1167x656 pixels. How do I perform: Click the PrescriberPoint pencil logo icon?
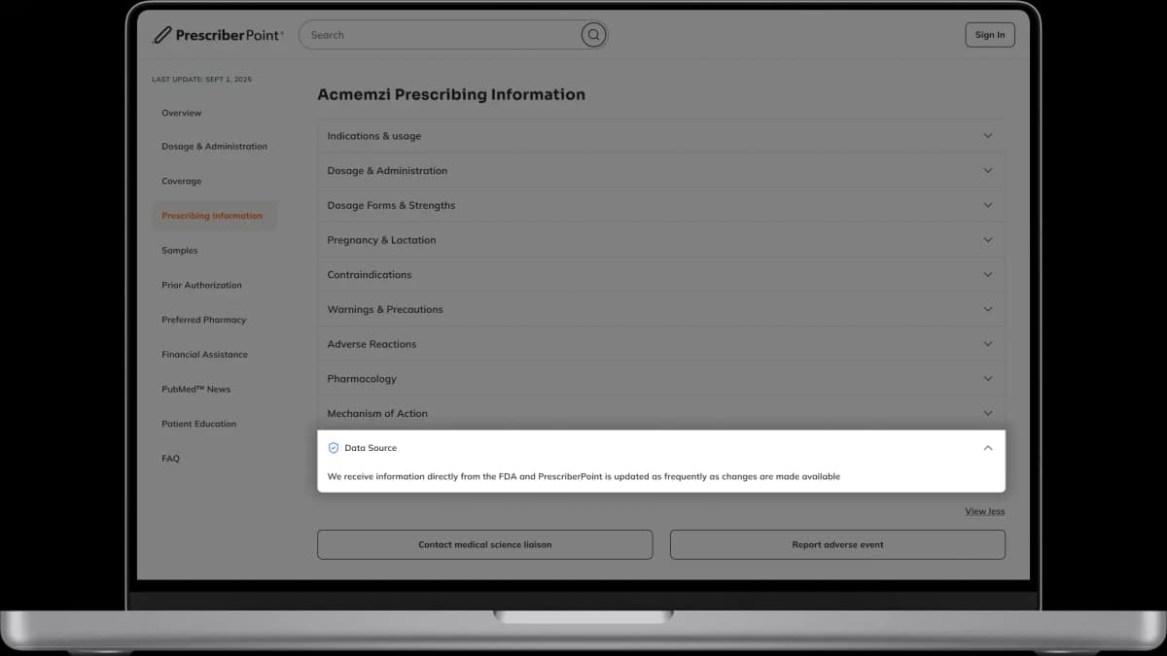click(162, 33)
